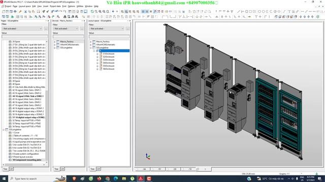Select page '26 Spare' in Pages tree

coord(16,41)
